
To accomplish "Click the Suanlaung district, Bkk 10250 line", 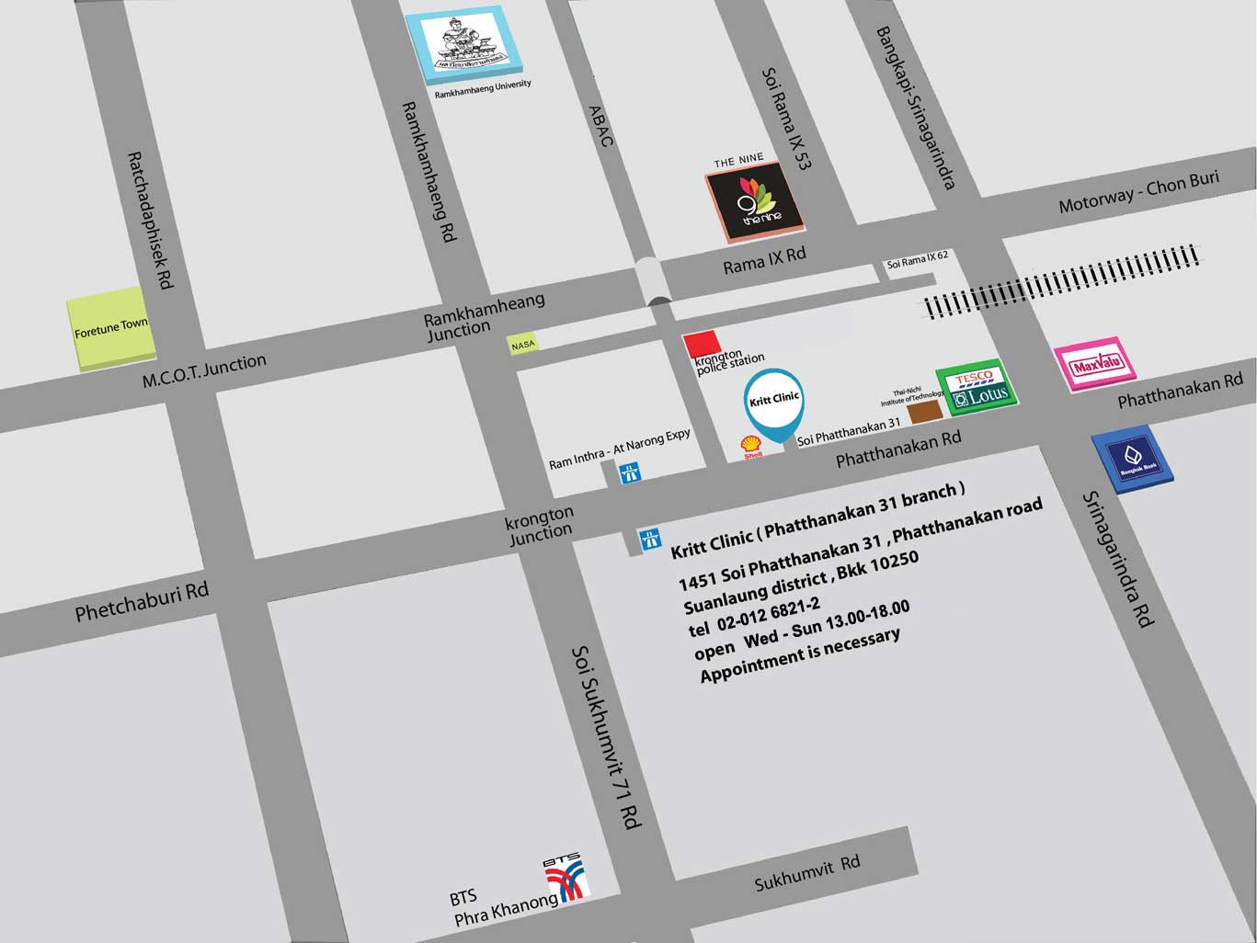I will coord(802,583).
